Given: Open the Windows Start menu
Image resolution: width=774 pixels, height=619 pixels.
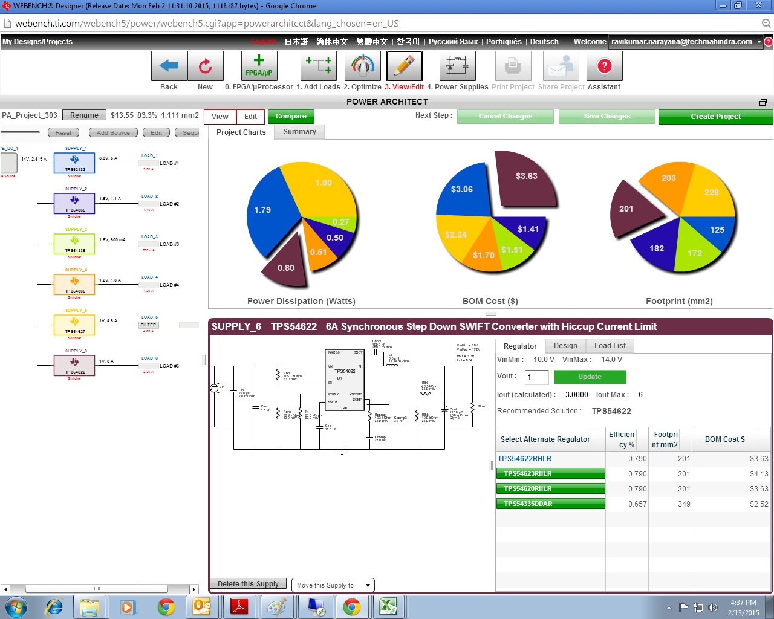Looking at the screenshot, I should 16,607.
